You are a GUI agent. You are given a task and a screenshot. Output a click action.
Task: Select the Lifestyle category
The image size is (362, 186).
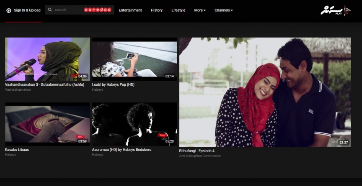click(178, 10)
